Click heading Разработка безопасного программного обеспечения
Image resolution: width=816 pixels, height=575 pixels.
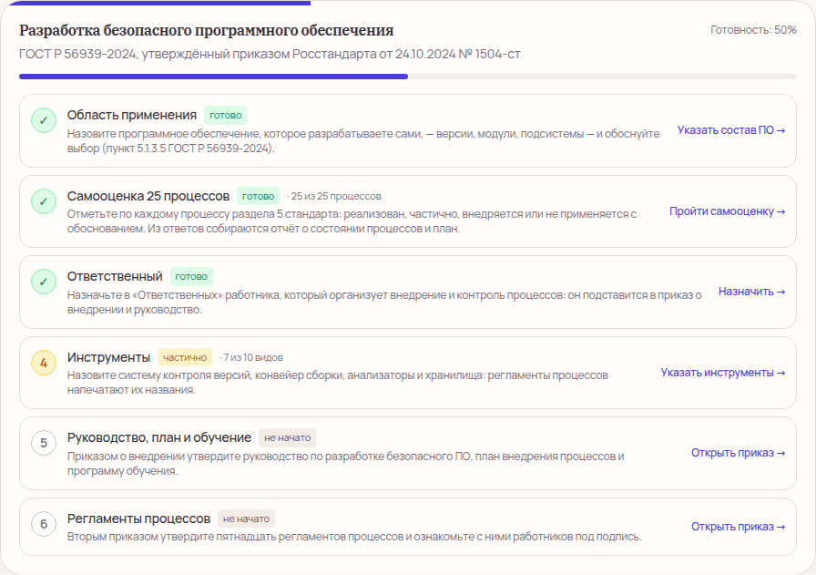pyautogui.click(x=207, y=31)
